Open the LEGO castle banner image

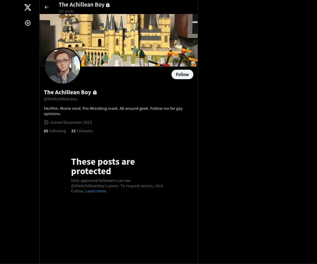[x=119, y=40]
